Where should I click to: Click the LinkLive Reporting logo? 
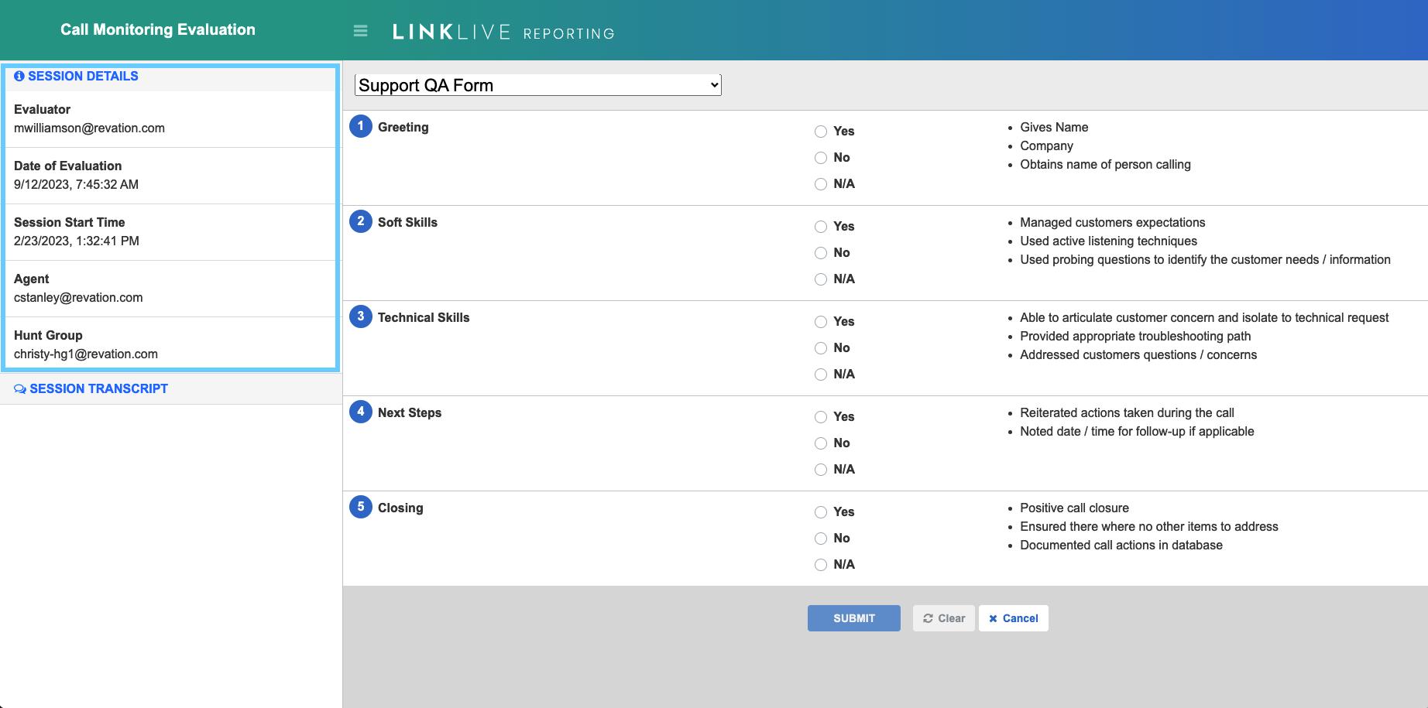(503, 32)
